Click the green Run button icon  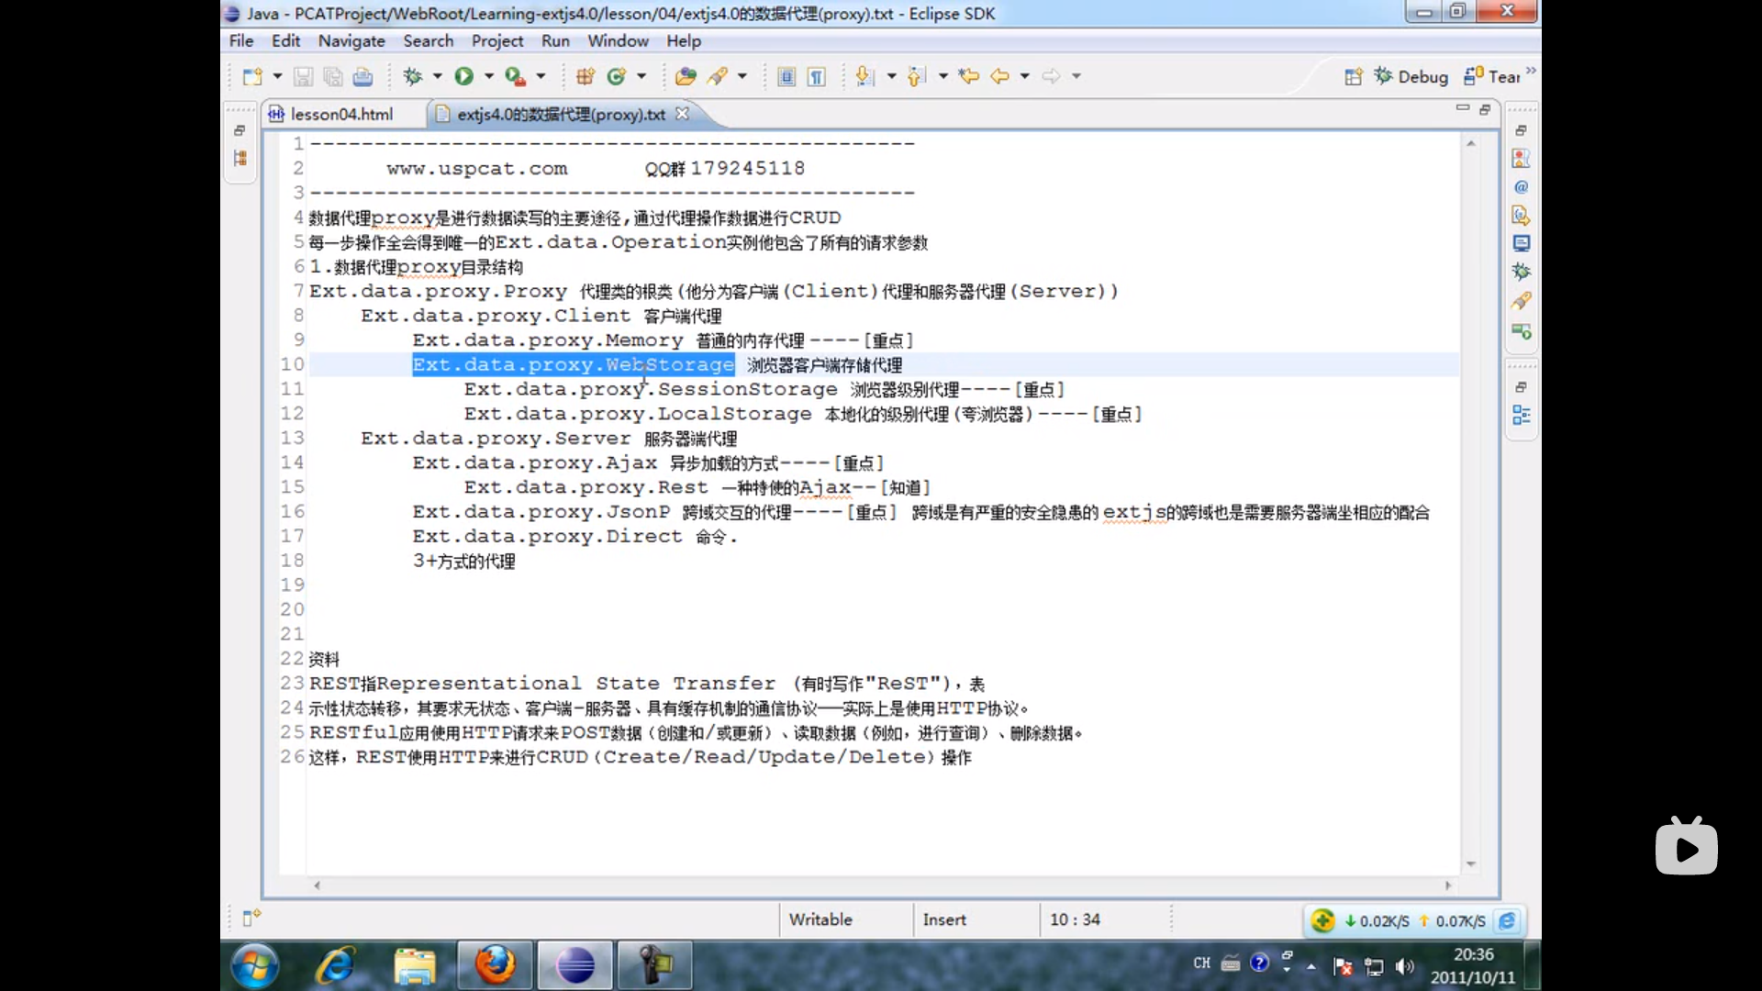464,76
